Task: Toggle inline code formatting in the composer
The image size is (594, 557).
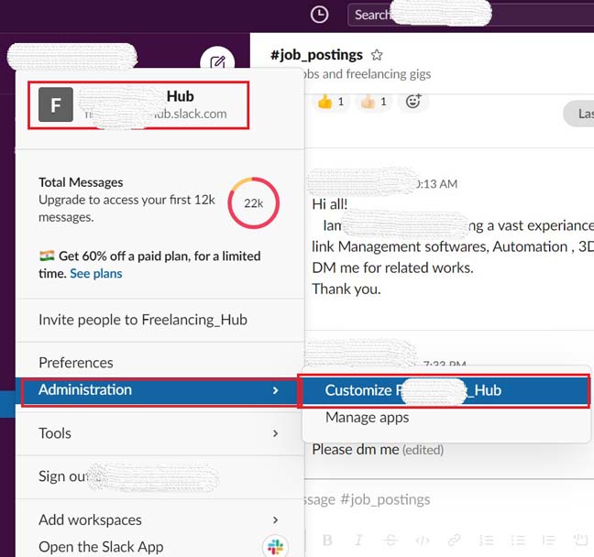Action: pyautogui.click(x=423, y=540)
